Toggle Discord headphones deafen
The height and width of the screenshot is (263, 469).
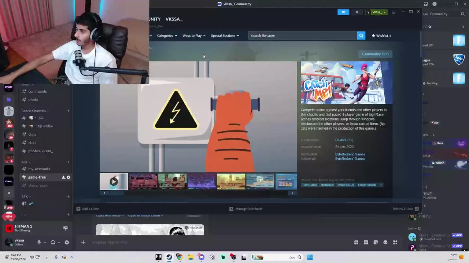tap(53, 242)
